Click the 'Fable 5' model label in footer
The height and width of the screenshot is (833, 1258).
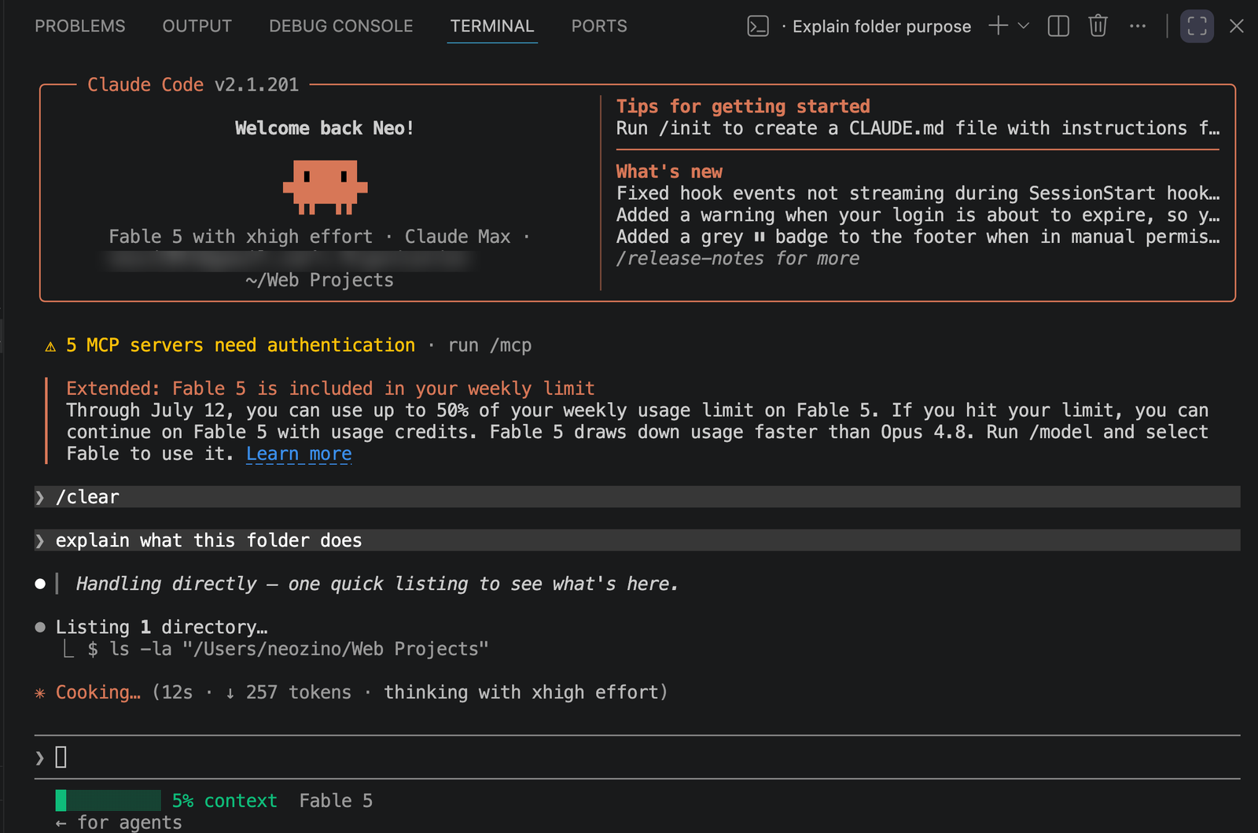pyautogui.click(x=336, y=801)
